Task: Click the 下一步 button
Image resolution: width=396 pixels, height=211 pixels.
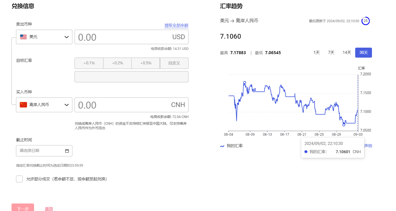Action: (23, 208)
